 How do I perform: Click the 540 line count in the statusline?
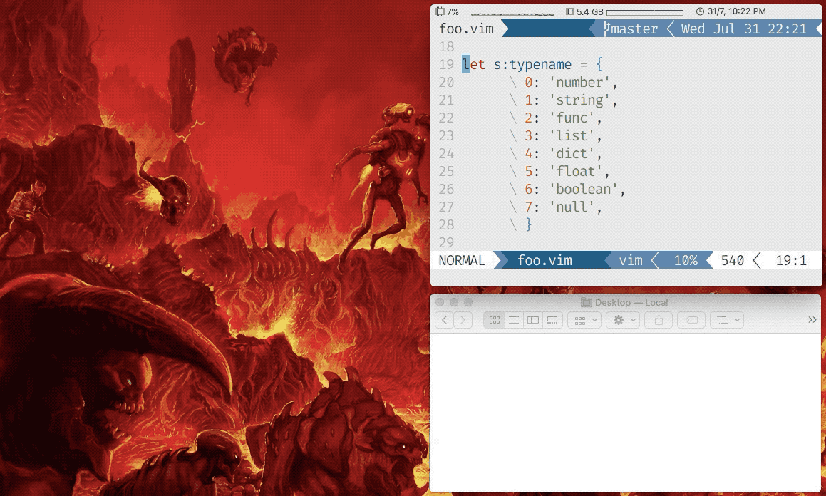tap(732, 260)
